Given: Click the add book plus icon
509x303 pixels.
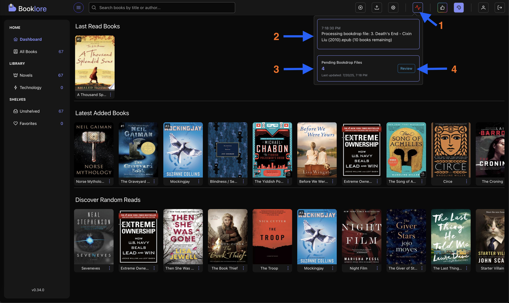Looking at the screenshot, I should 360,7.
